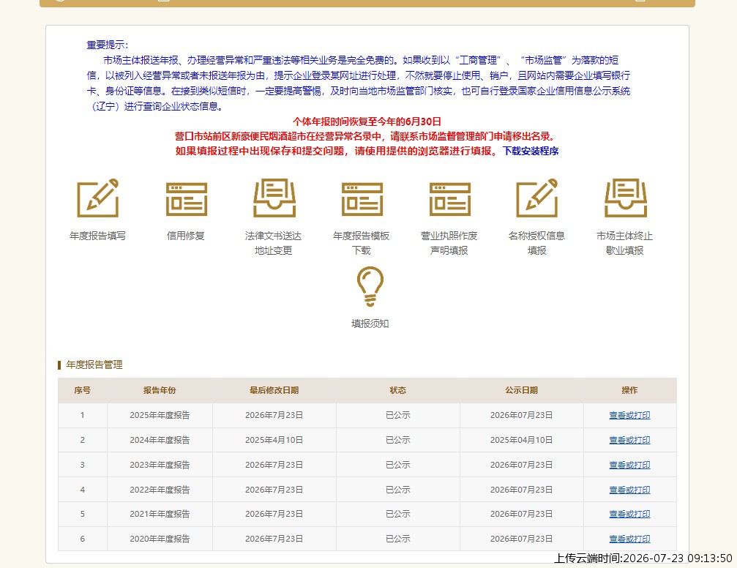
Task: Open 年度报告模板下载 icon
Action: [x=362, y=199]
